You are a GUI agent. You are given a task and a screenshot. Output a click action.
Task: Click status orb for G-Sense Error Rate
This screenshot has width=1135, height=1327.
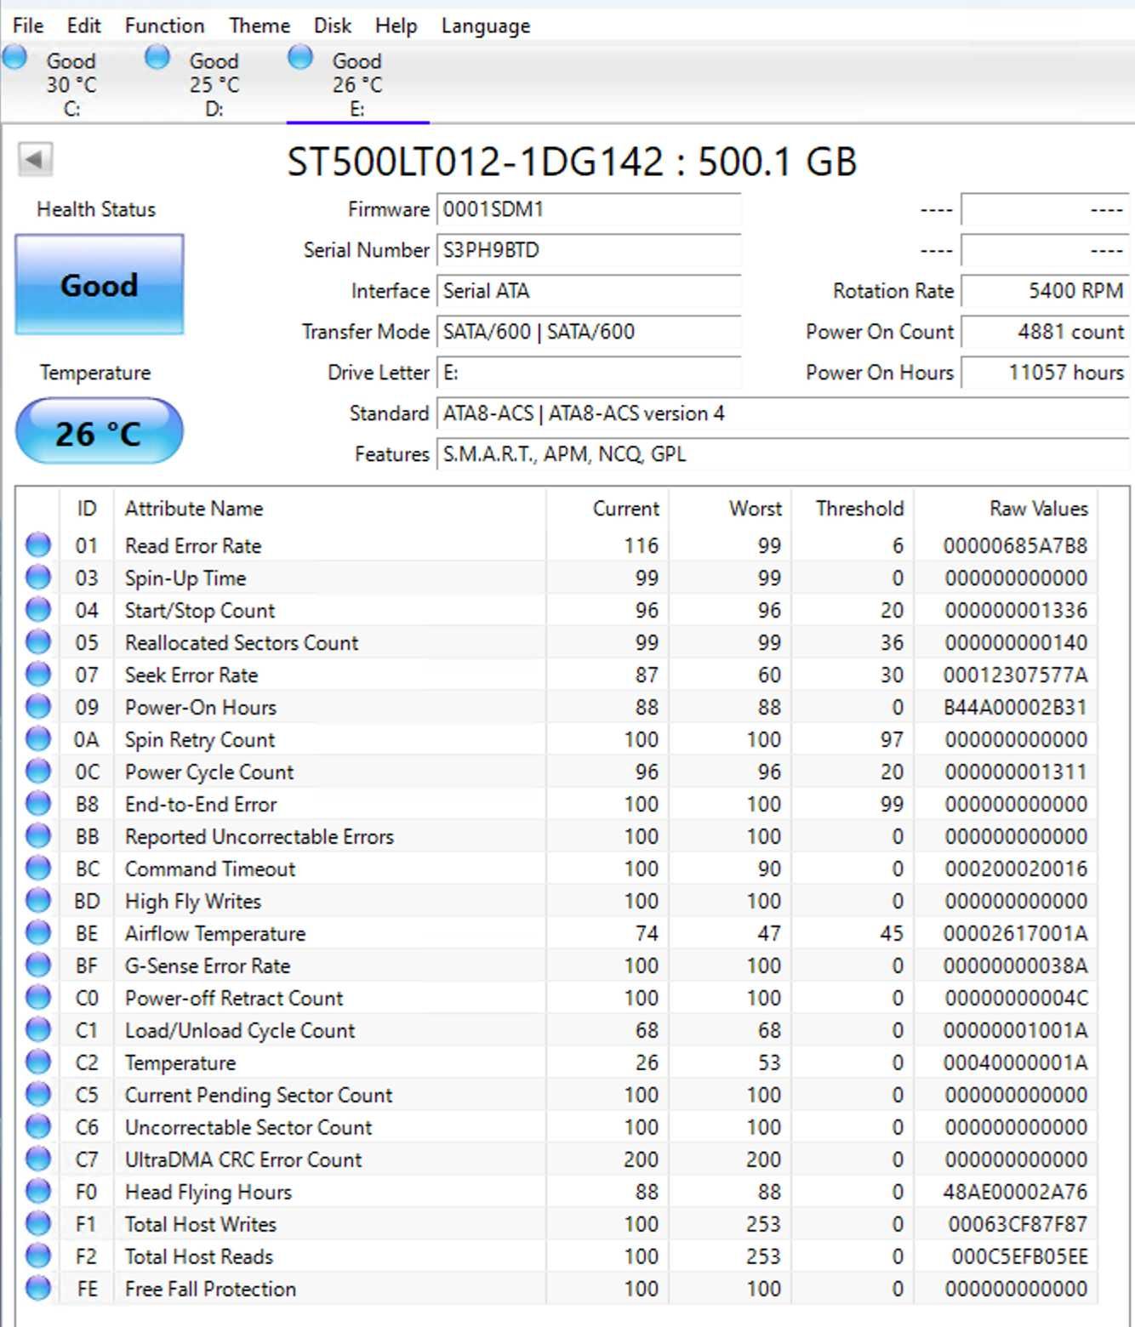[x=38, y=965]
